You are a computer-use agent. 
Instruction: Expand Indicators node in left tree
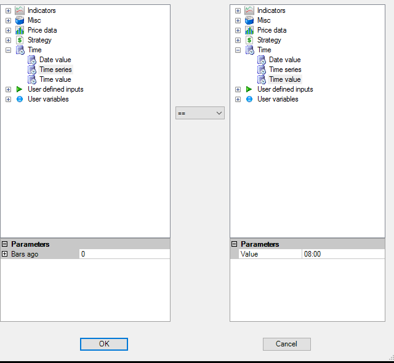click(8, 11)
